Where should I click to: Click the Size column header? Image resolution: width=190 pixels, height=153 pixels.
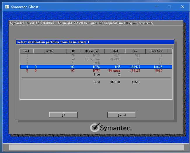point(135,51)
